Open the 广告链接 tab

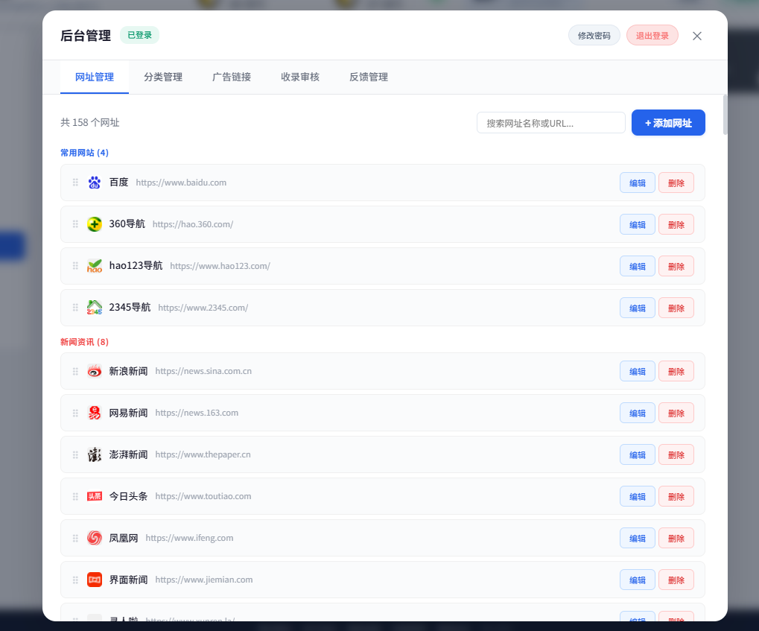coord(232,77)
